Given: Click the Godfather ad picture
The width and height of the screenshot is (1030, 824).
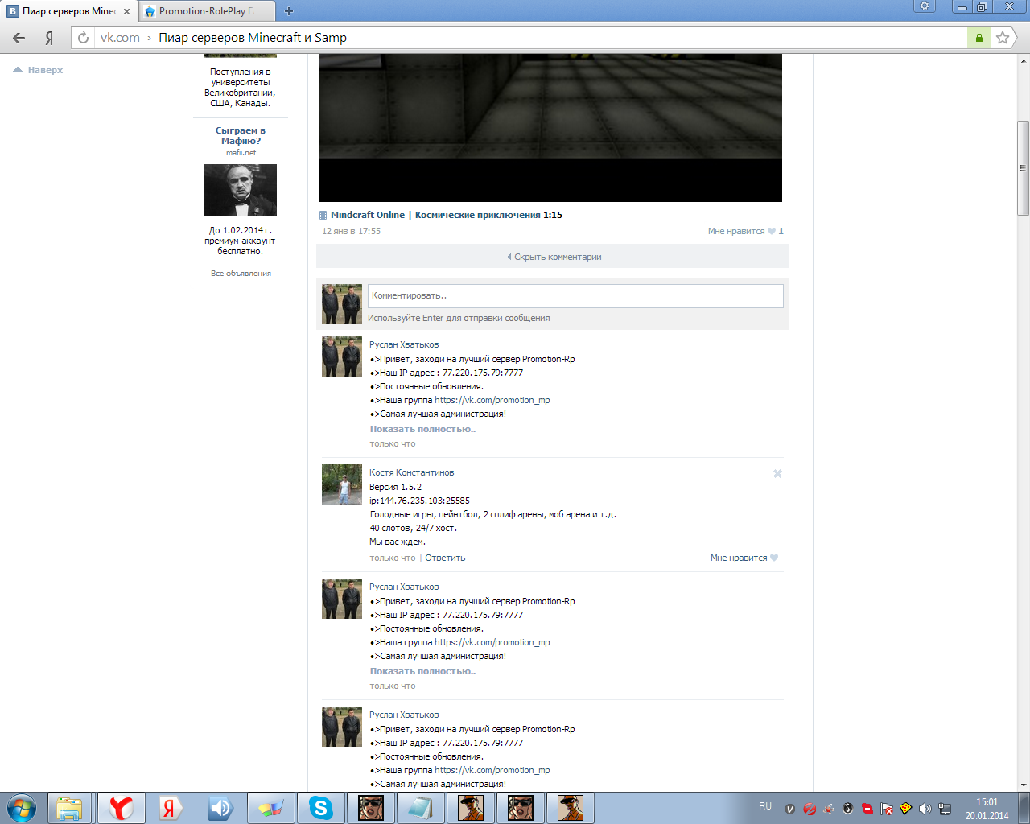Looking at the screenshot, I should [241, 190].
